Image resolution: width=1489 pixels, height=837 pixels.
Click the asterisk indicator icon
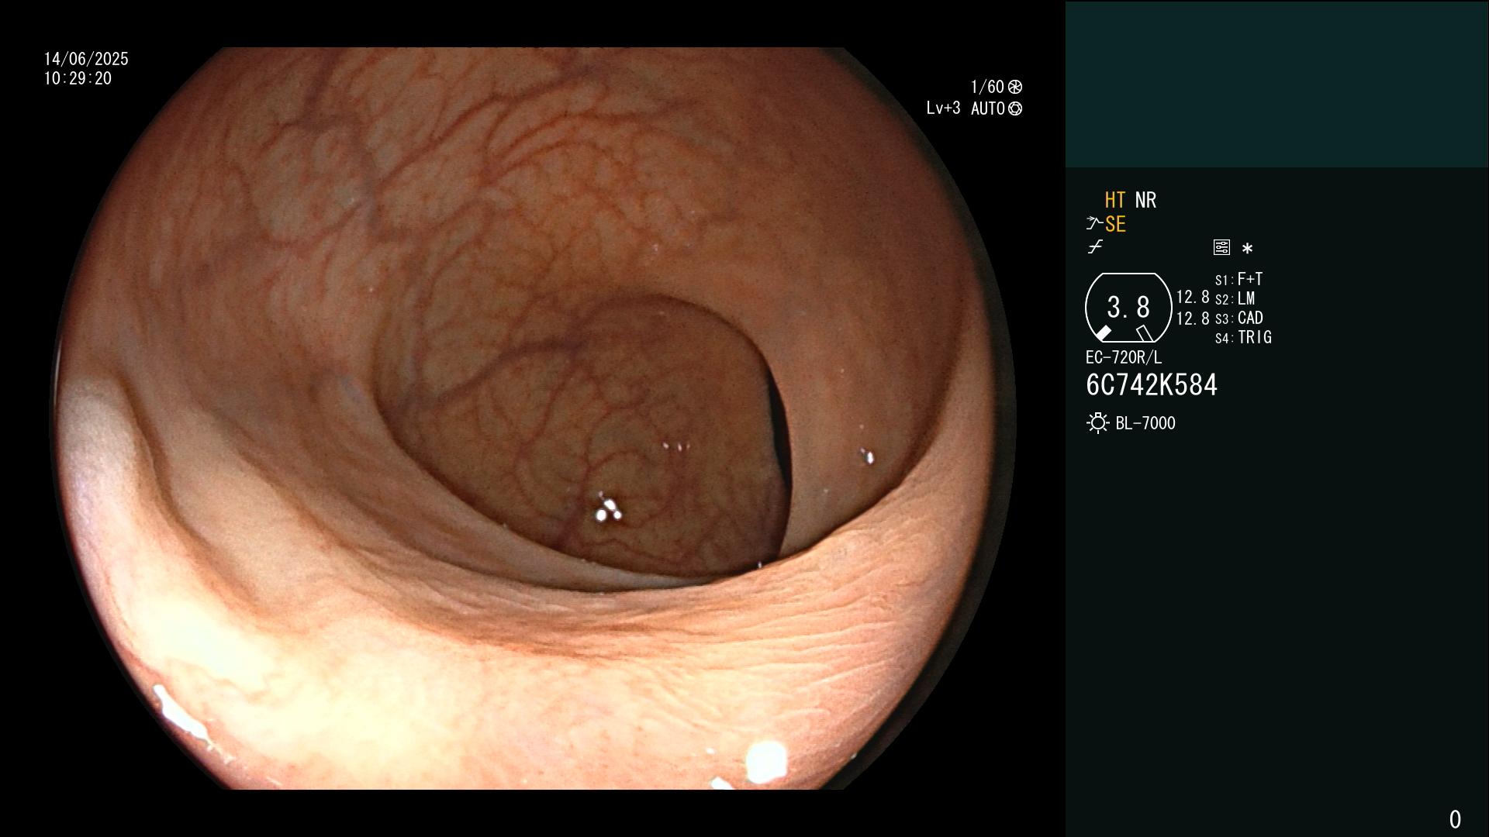point(1247,249)
